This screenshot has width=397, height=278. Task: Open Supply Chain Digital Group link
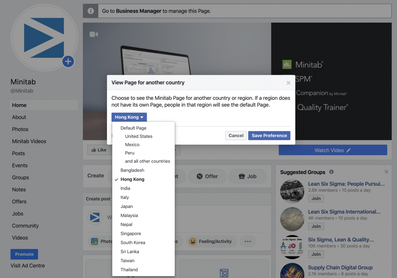click(340, 267)
